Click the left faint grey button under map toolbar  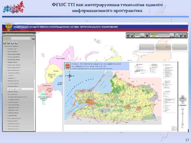coord(147,47)
